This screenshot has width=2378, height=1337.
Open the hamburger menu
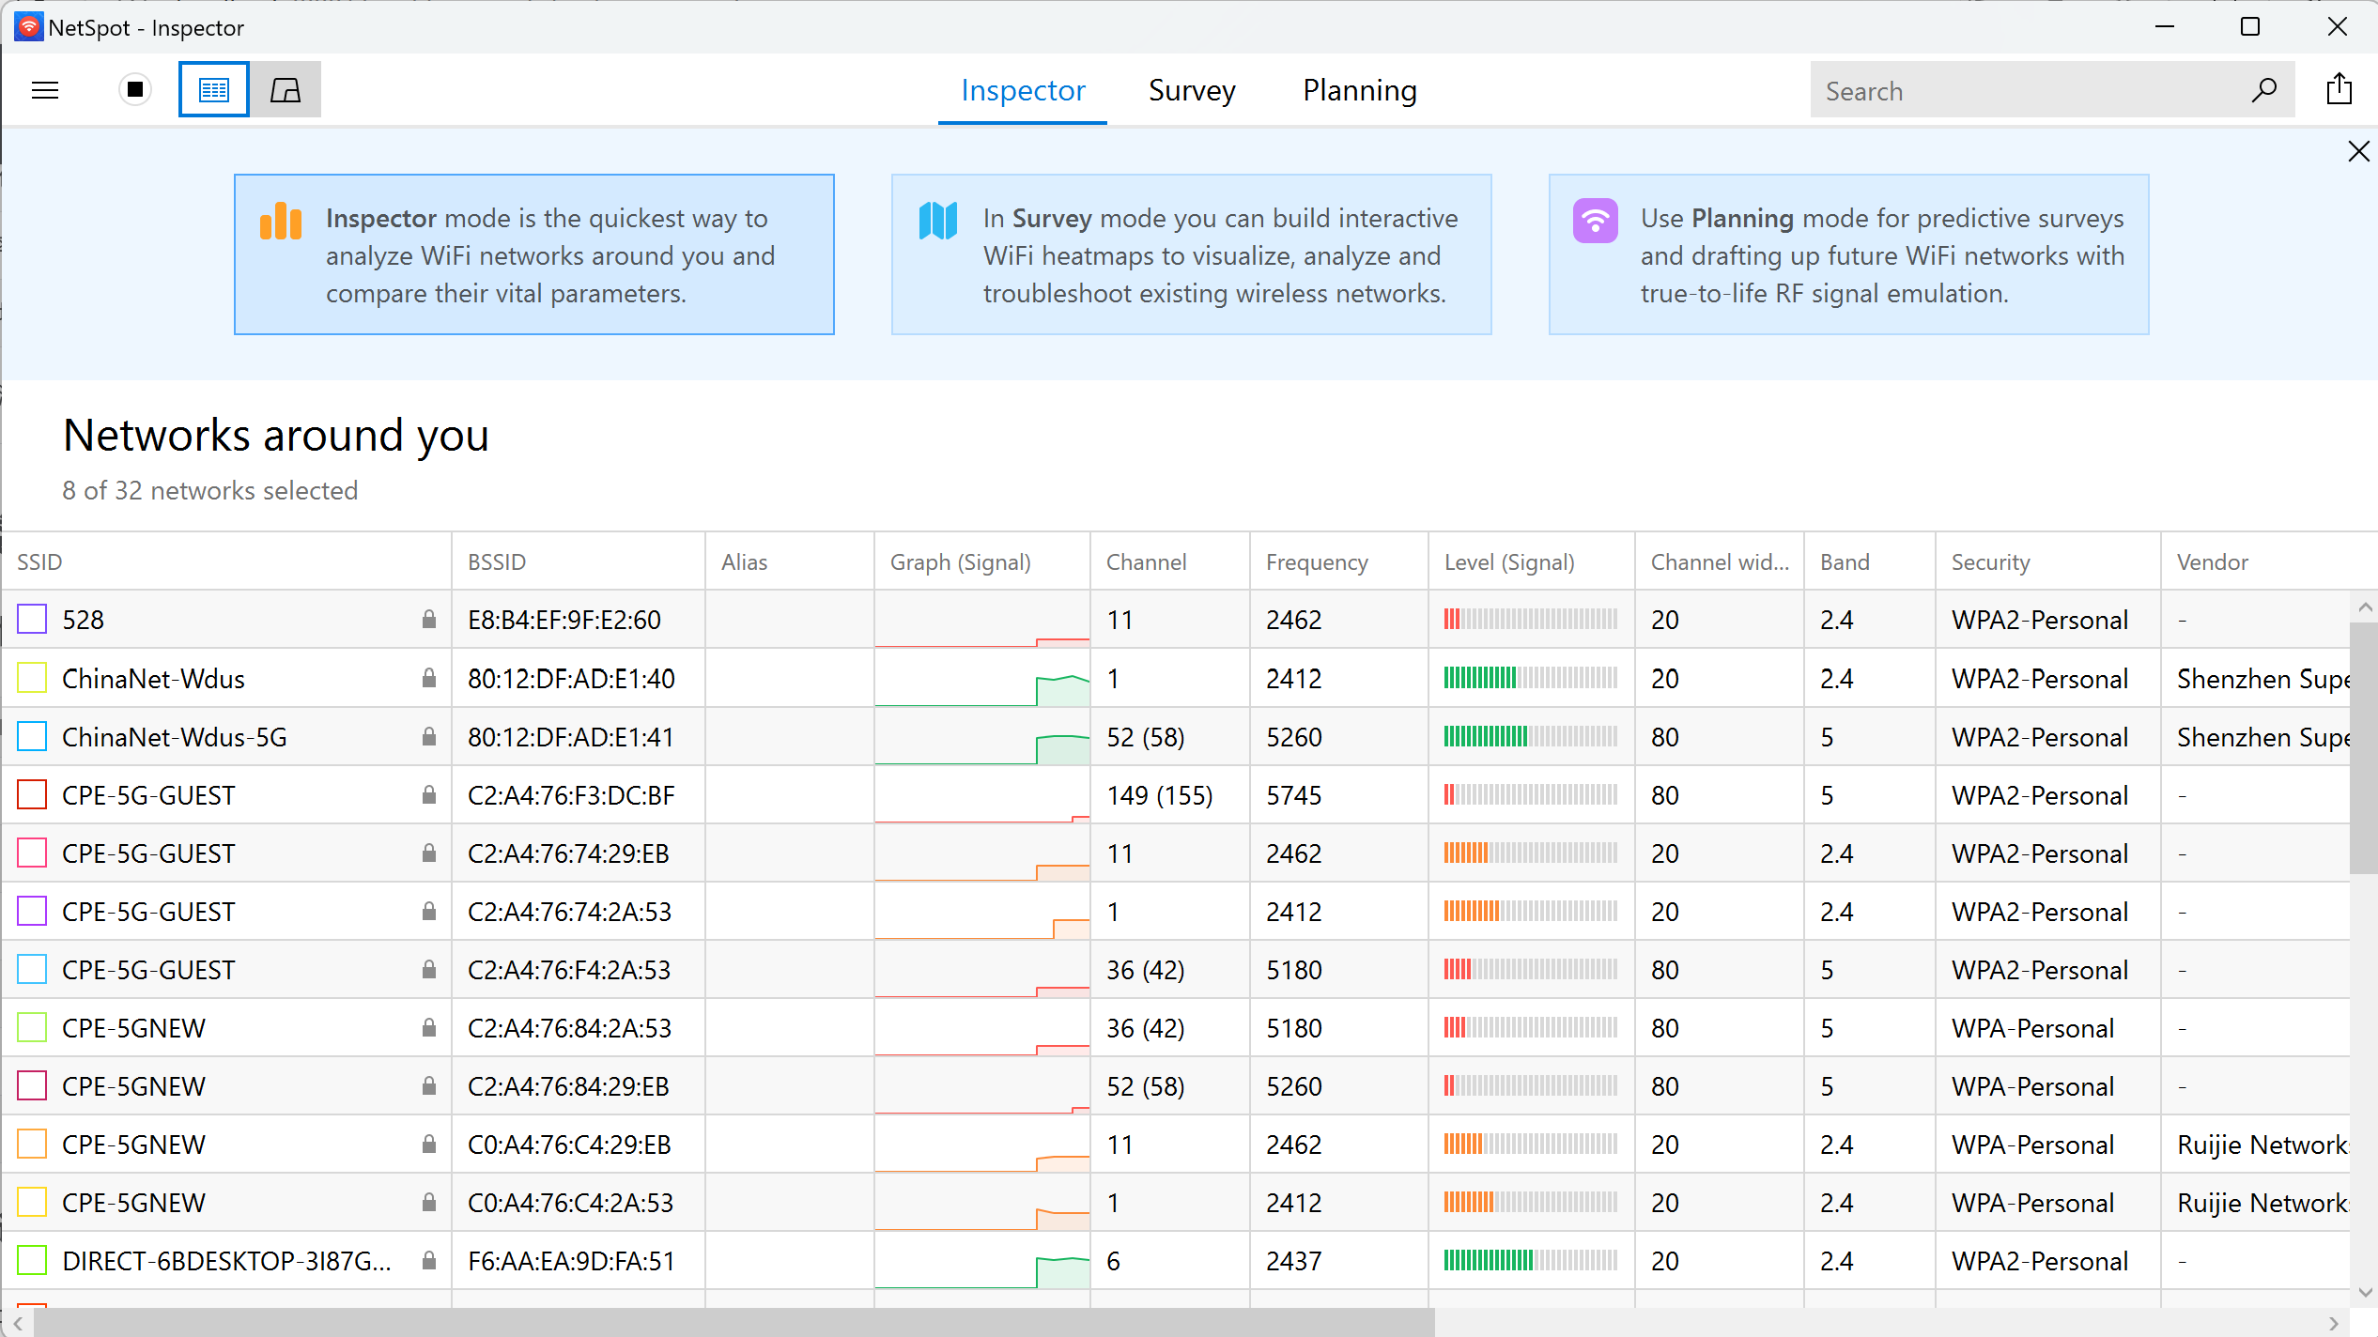pyautogui.click(x=45, y=90)
